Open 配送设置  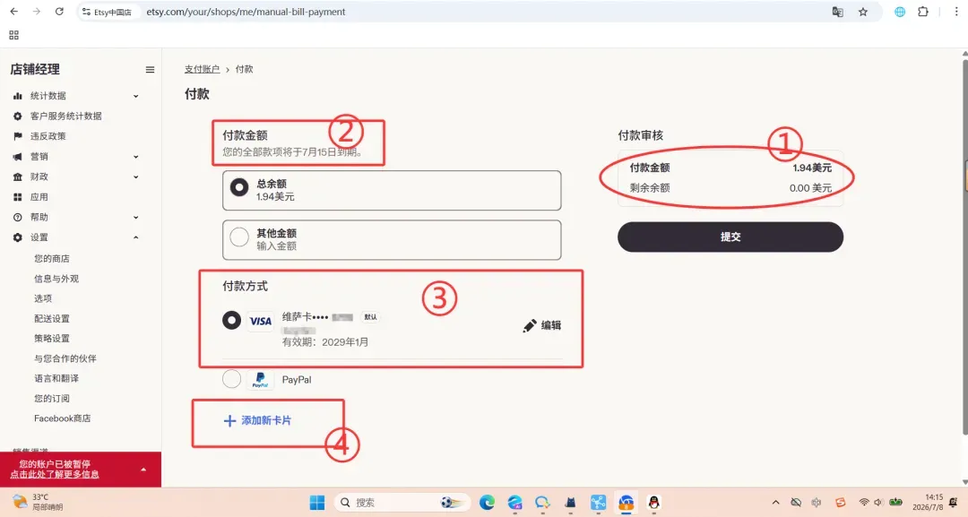coord(52,319)
